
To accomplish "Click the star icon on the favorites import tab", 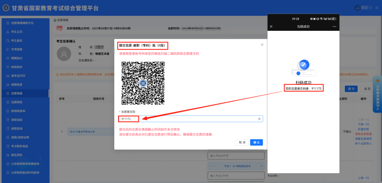I will click(378, 80).
